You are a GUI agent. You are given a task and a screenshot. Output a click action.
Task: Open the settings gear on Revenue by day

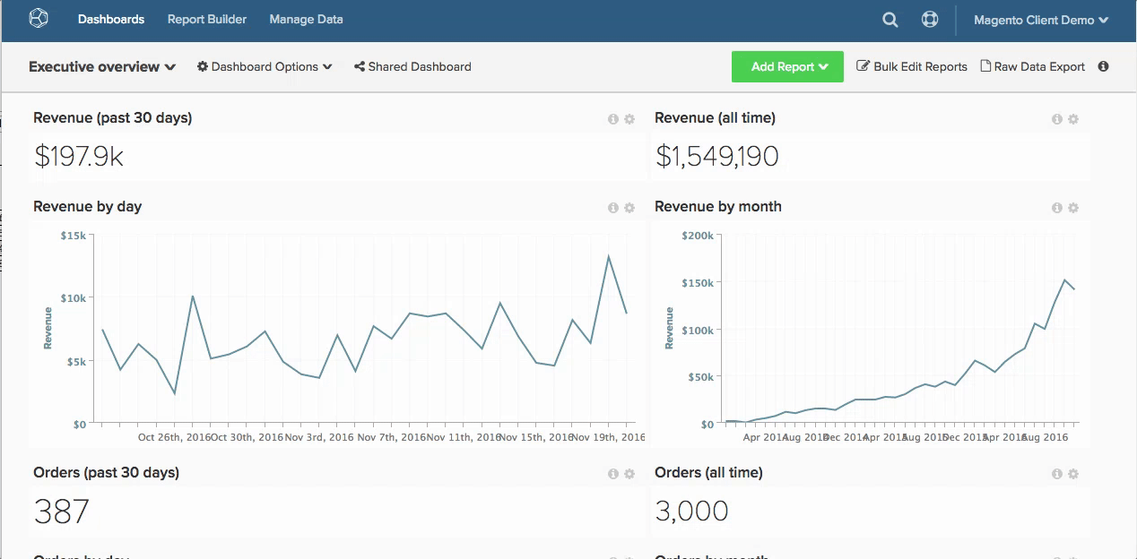629,207
